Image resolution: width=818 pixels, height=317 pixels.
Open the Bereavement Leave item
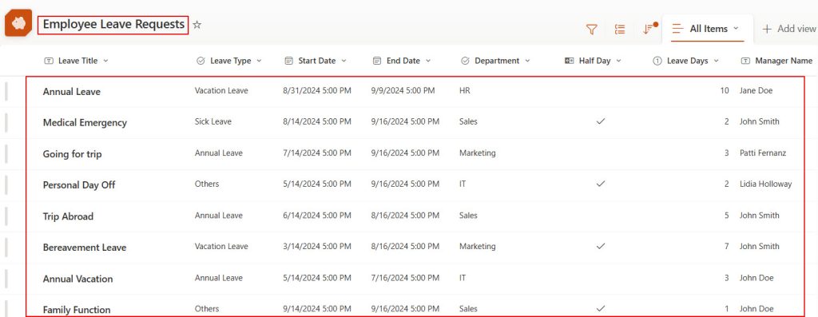(85, 248)
